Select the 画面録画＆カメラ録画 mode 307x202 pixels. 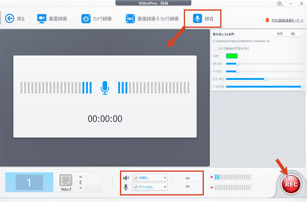(152, 19)
